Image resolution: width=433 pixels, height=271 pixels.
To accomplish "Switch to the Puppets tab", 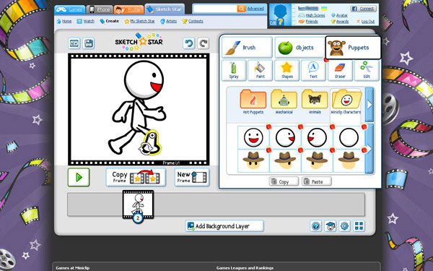I will coord(353,47).
